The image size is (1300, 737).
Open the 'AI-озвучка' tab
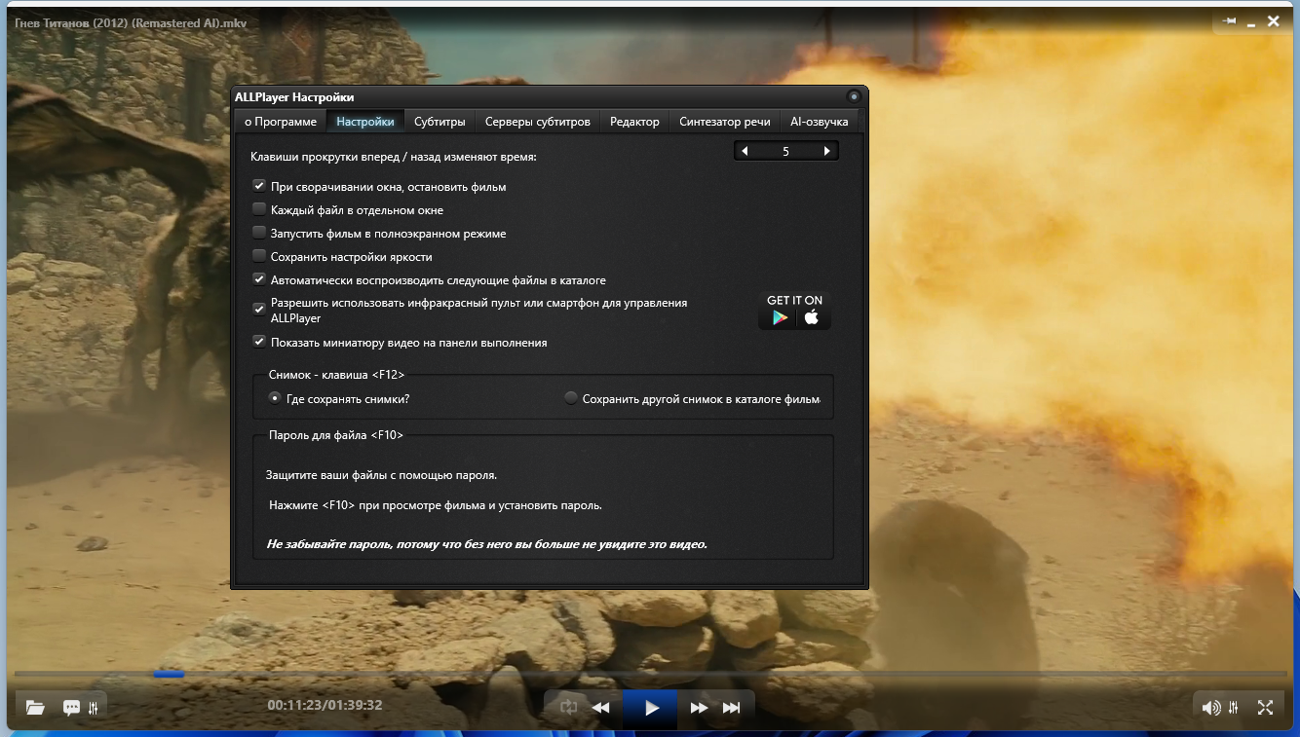coord(820,122)
